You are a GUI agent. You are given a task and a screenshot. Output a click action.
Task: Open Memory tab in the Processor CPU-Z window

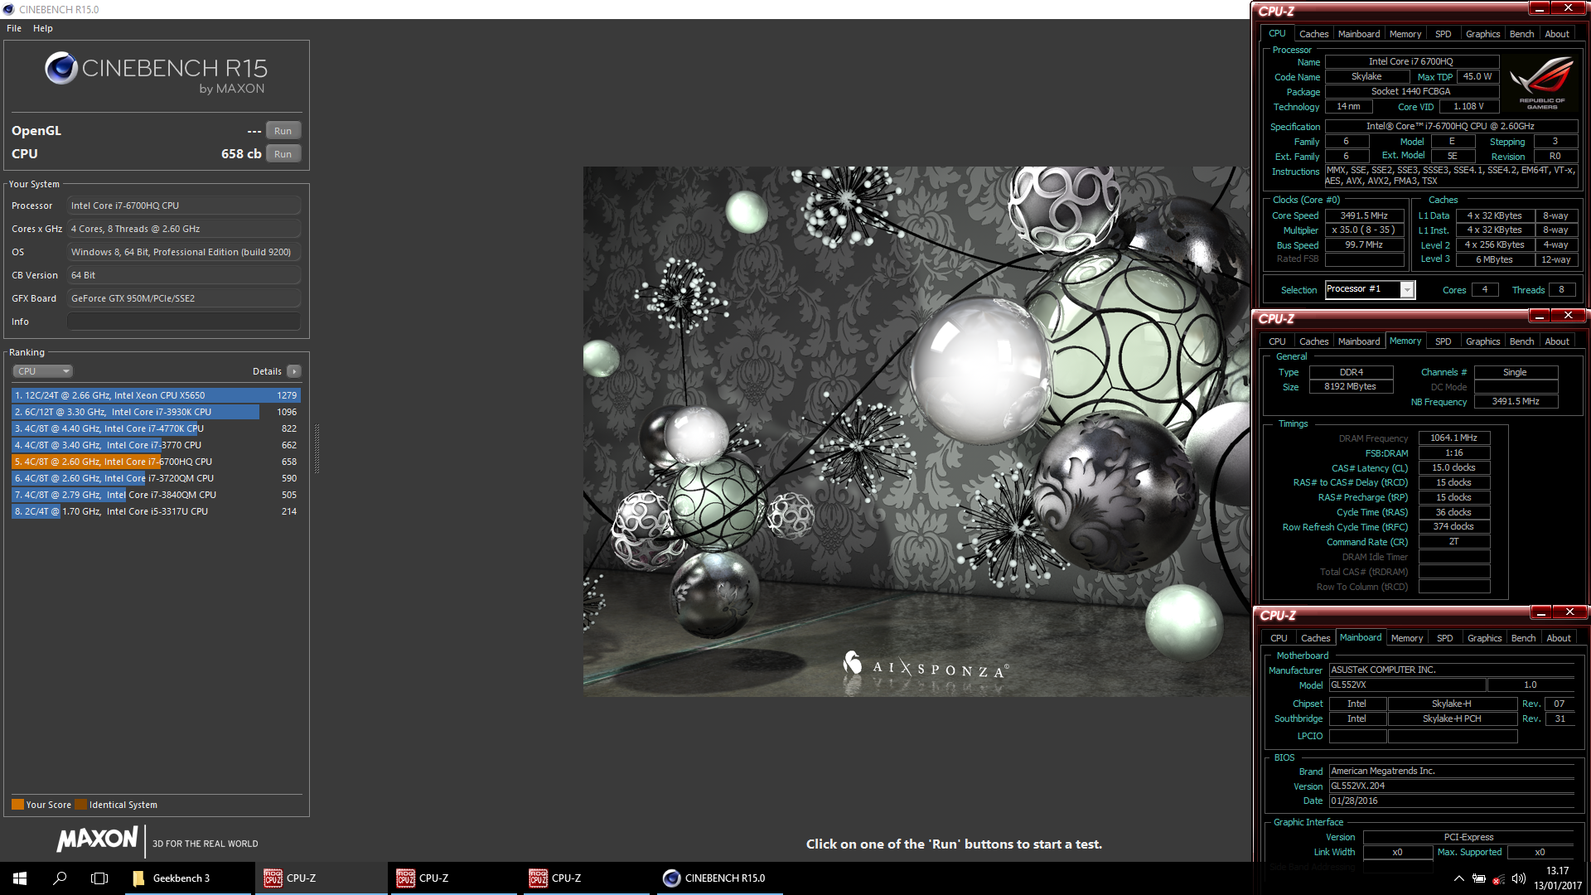click(1405, 34)
